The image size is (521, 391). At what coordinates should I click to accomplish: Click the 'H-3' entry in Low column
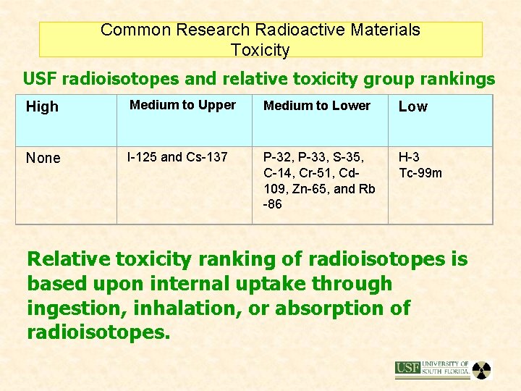[x=409, y=157]
